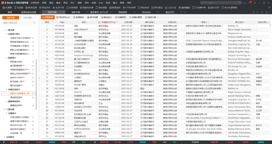Open 宏观 menu in top menu bar
Screen dimensions: 272x144
tap(94, 3)
